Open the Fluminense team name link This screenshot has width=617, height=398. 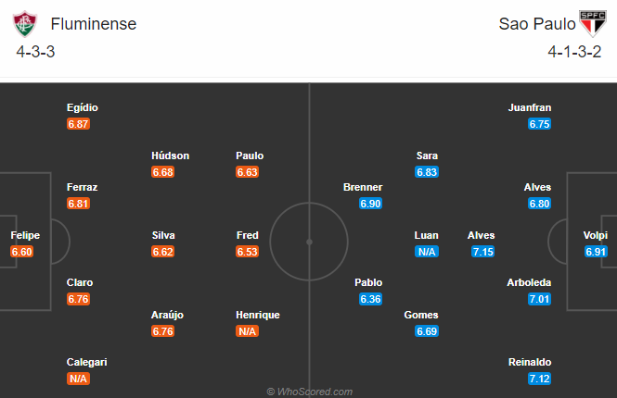(94, 24)
